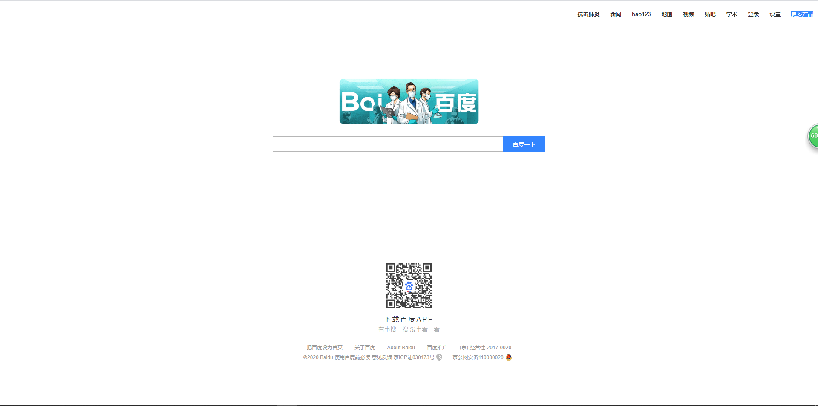Open the 抗击肺炎 link in top navigation
Image resolution: width=818 pixels, height=406 pixels.
588,14
